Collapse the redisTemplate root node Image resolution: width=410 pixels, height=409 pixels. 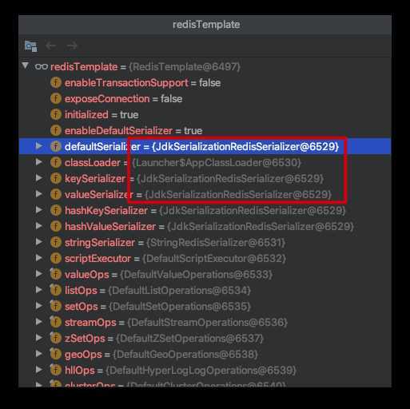(26, 66)
